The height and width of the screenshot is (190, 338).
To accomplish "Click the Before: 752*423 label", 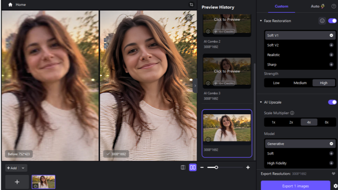I will pyautogui.click(x=19, y=154).
